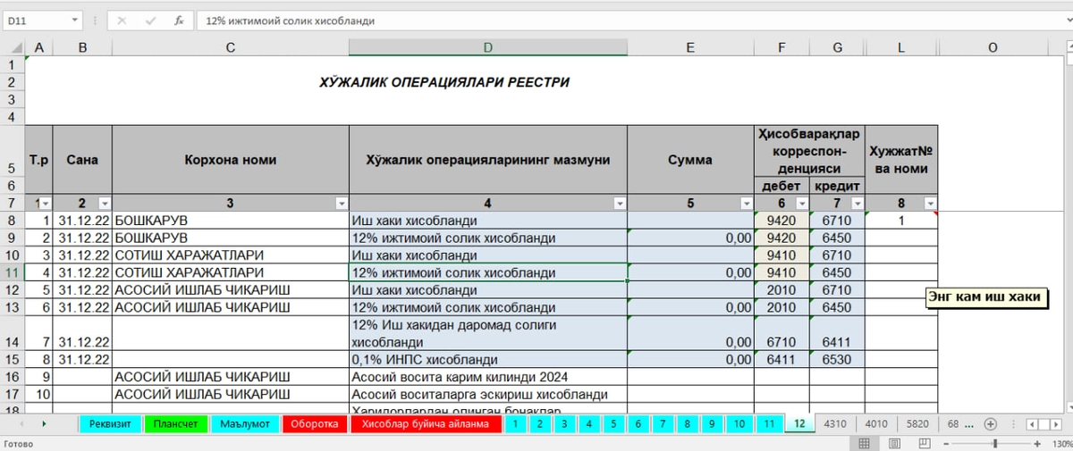Click the Enter checkmark formula bar icon
Screen dimensions: 1073x451
(150, 20)
